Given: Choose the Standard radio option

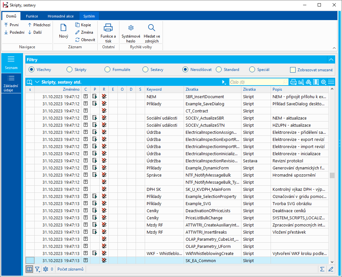Looking at the screenshot, I should click(x=219, y=69).
